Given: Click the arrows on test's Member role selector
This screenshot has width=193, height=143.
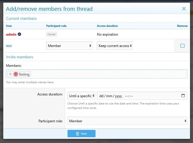Looking at the screenshot, I should pyautogui.click(x=90, y=46).
